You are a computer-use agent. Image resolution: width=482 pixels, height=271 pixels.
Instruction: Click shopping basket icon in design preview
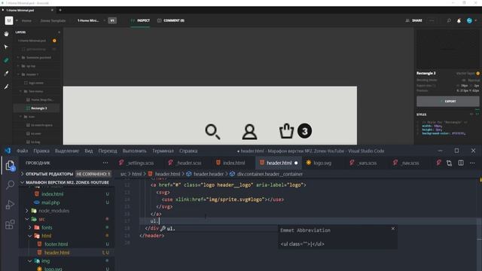[x=286, y=131]
